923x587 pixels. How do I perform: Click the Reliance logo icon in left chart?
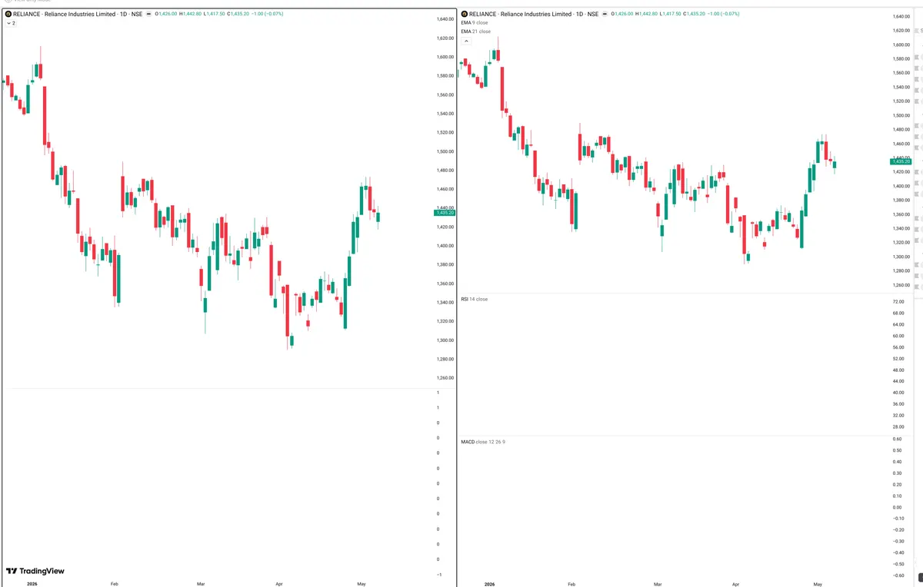[x=9, y=14]
